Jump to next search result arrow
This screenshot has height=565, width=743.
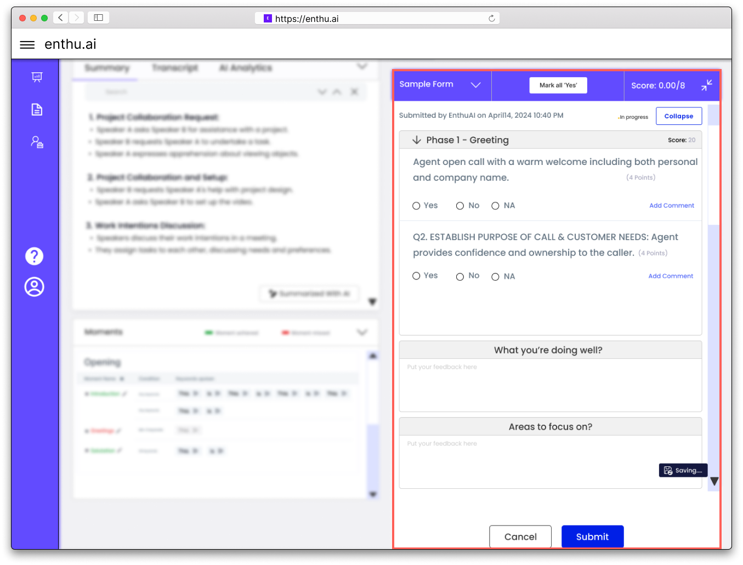pyautogui.click(x=322, y=92)
